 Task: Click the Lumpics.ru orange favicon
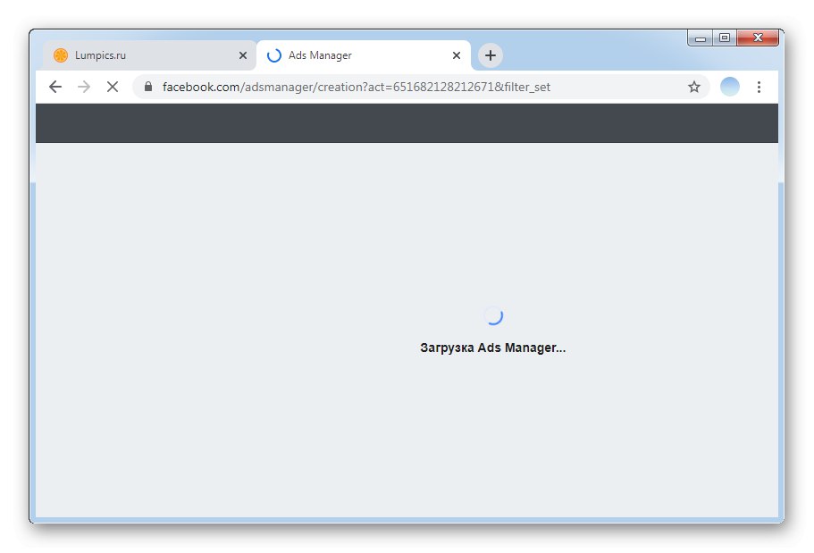tap(61, 55)
